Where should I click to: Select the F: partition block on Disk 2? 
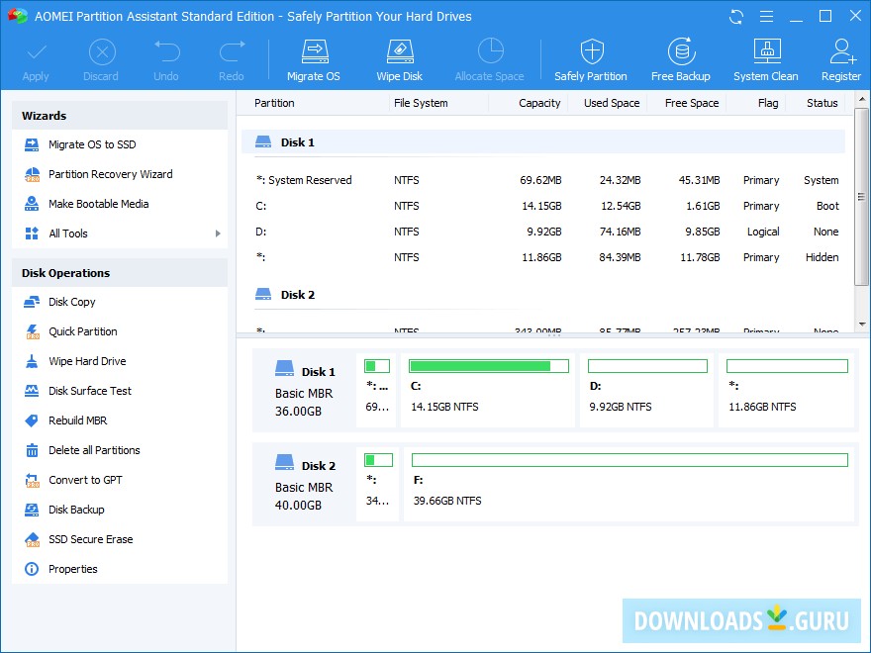click(629, 484)
